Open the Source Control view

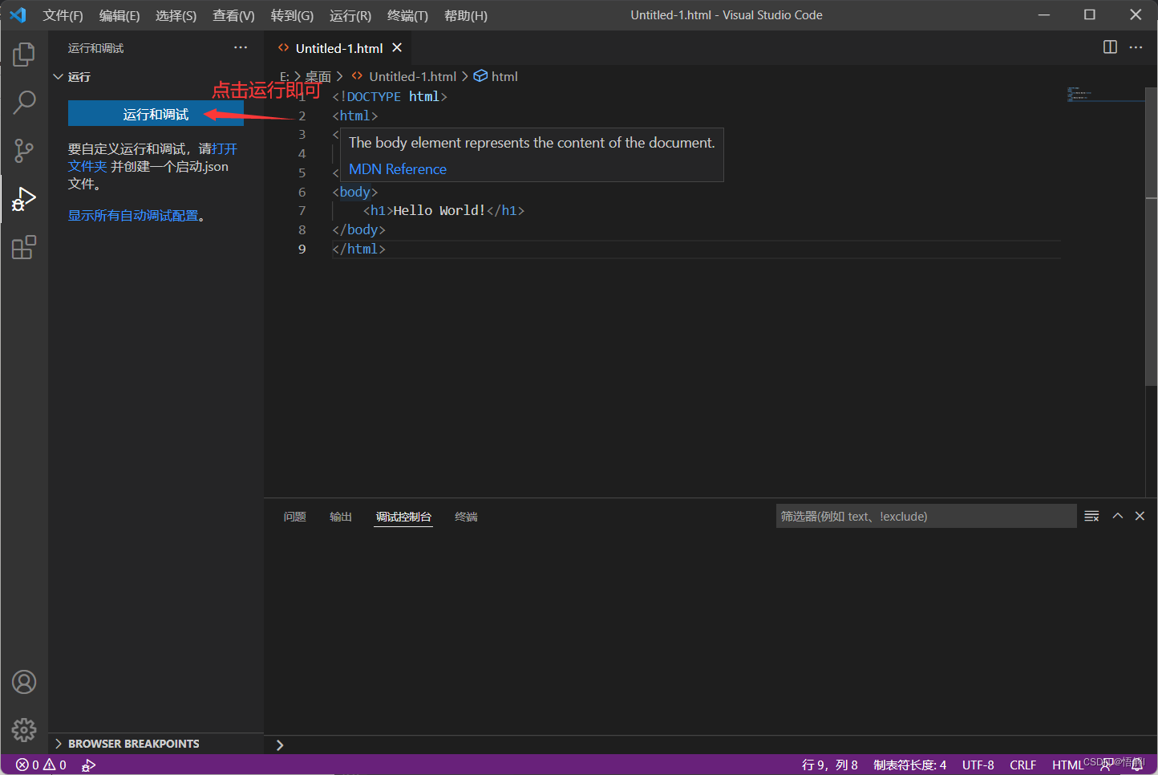24,150
